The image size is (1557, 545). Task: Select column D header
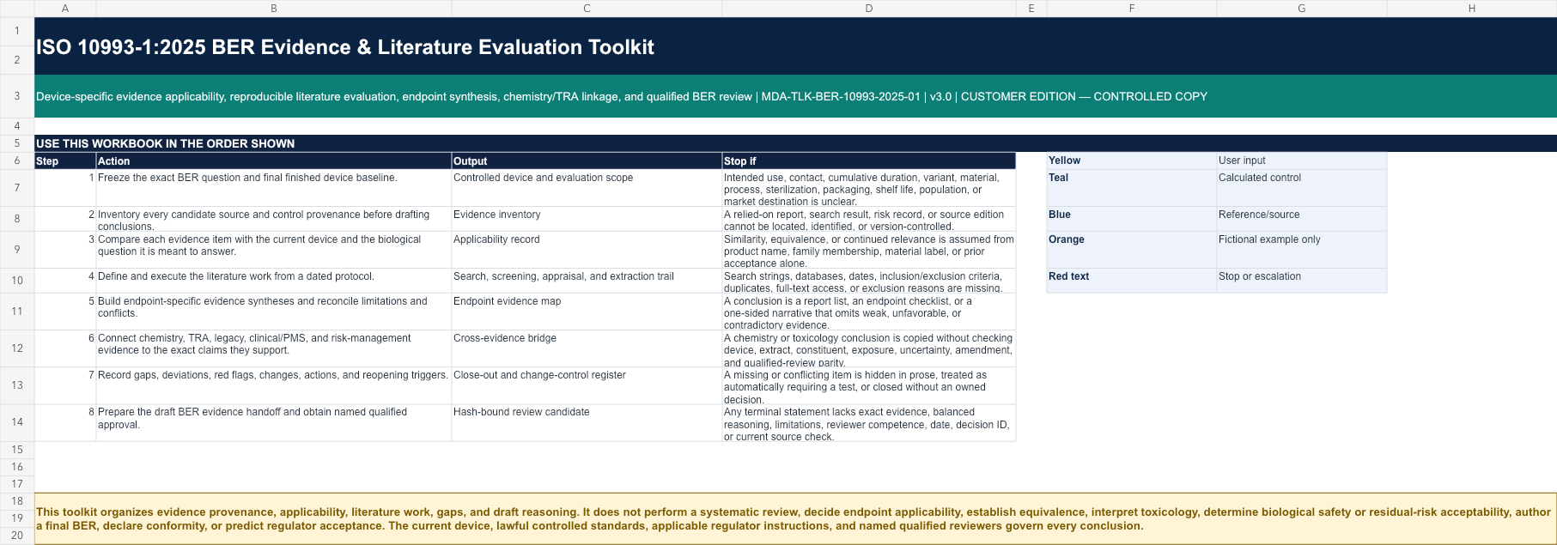pos(869,8)
